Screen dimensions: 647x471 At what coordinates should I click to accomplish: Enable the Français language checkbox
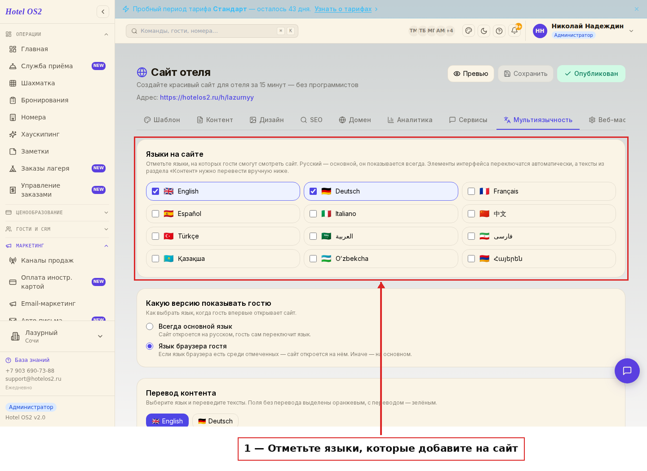[x=471, y=191]
